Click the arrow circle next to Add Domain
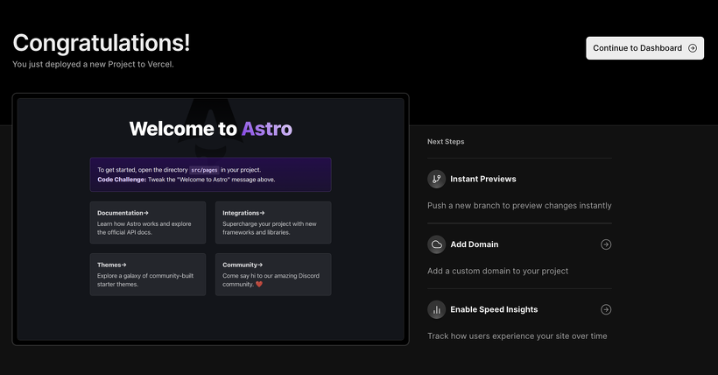Image resolution: width=718 pixels, height=375 pixels. point(606,244)
